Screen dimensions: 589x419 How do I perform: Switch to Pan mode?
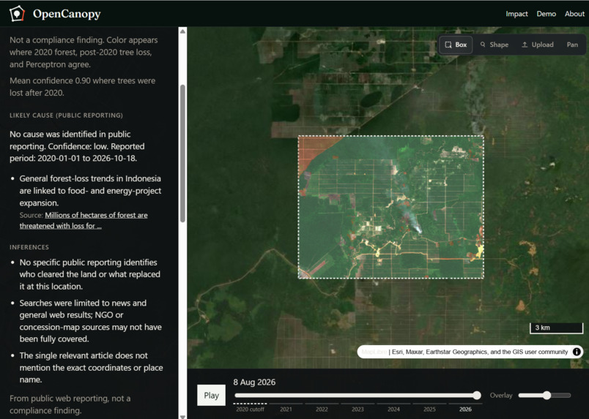pyautogui.click(x=572, y=45)
